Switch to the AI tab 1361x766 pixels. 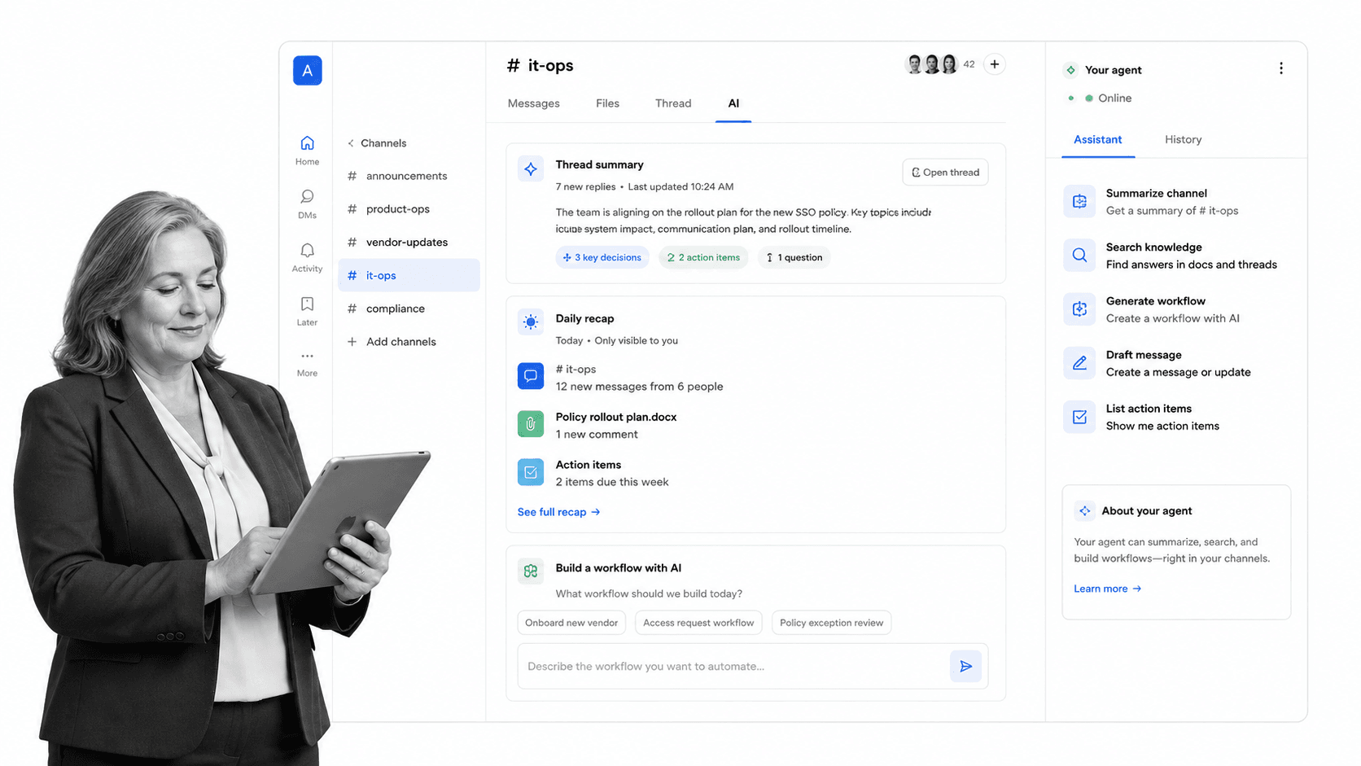[733, 103]
